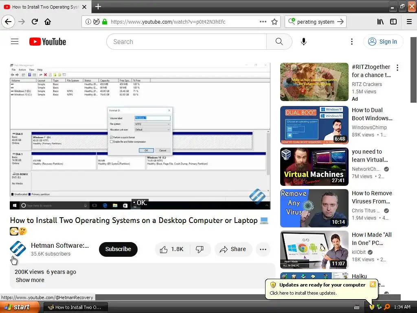Click '200K views 6 years ago' text

pos(45,272)
